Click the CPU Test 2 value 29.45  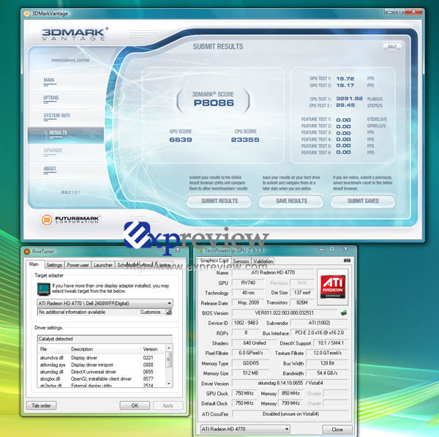(x=345, y=105)
